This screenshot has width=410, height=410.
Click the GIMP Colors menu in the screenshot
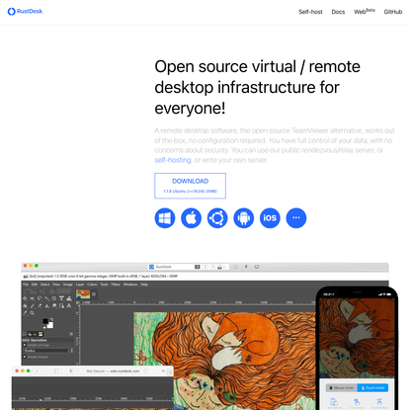point(92,285)
